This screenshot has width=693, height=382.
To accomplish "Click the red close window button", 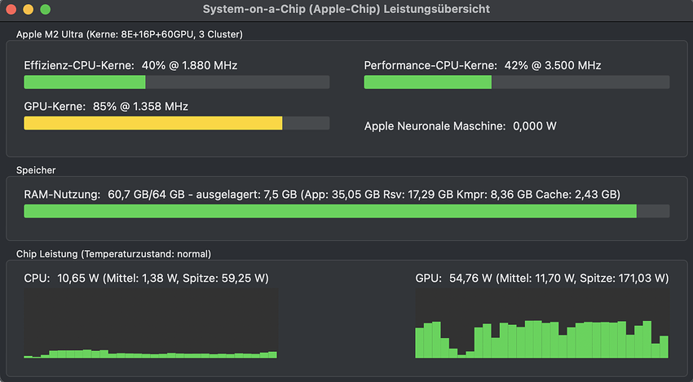I will click(x=11, y=9).
